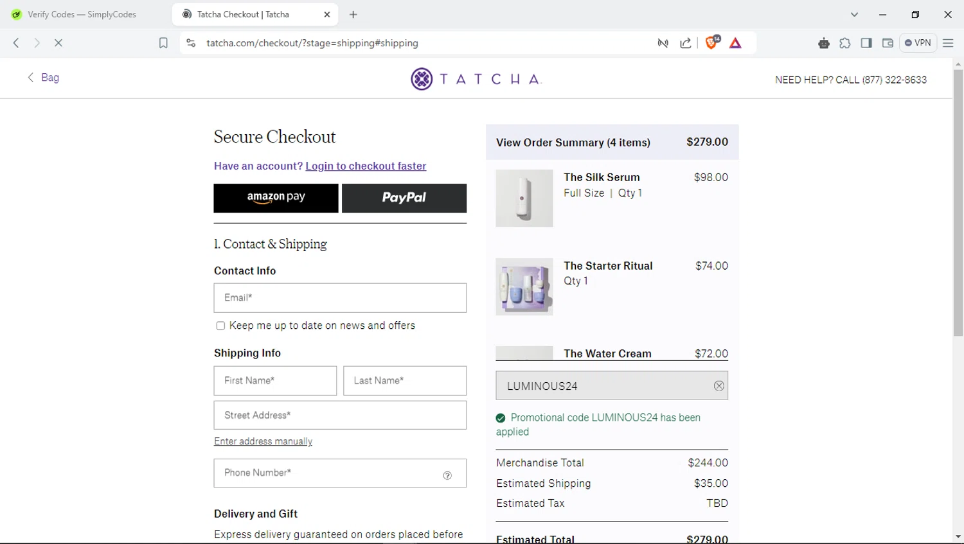Pay with Amazon Pay button
This screenshot has height=544, width=964.
276,198
